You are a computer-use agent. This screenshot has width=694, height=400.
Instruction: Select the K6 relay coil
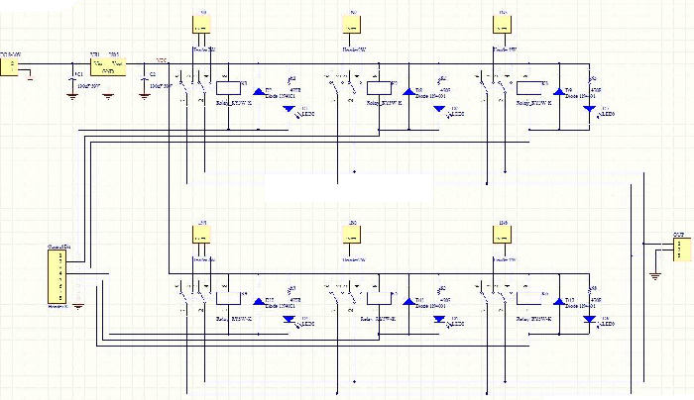coord(528,298)
